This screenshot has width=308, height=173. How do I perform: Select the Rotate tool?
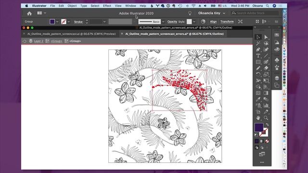point(258,74)
